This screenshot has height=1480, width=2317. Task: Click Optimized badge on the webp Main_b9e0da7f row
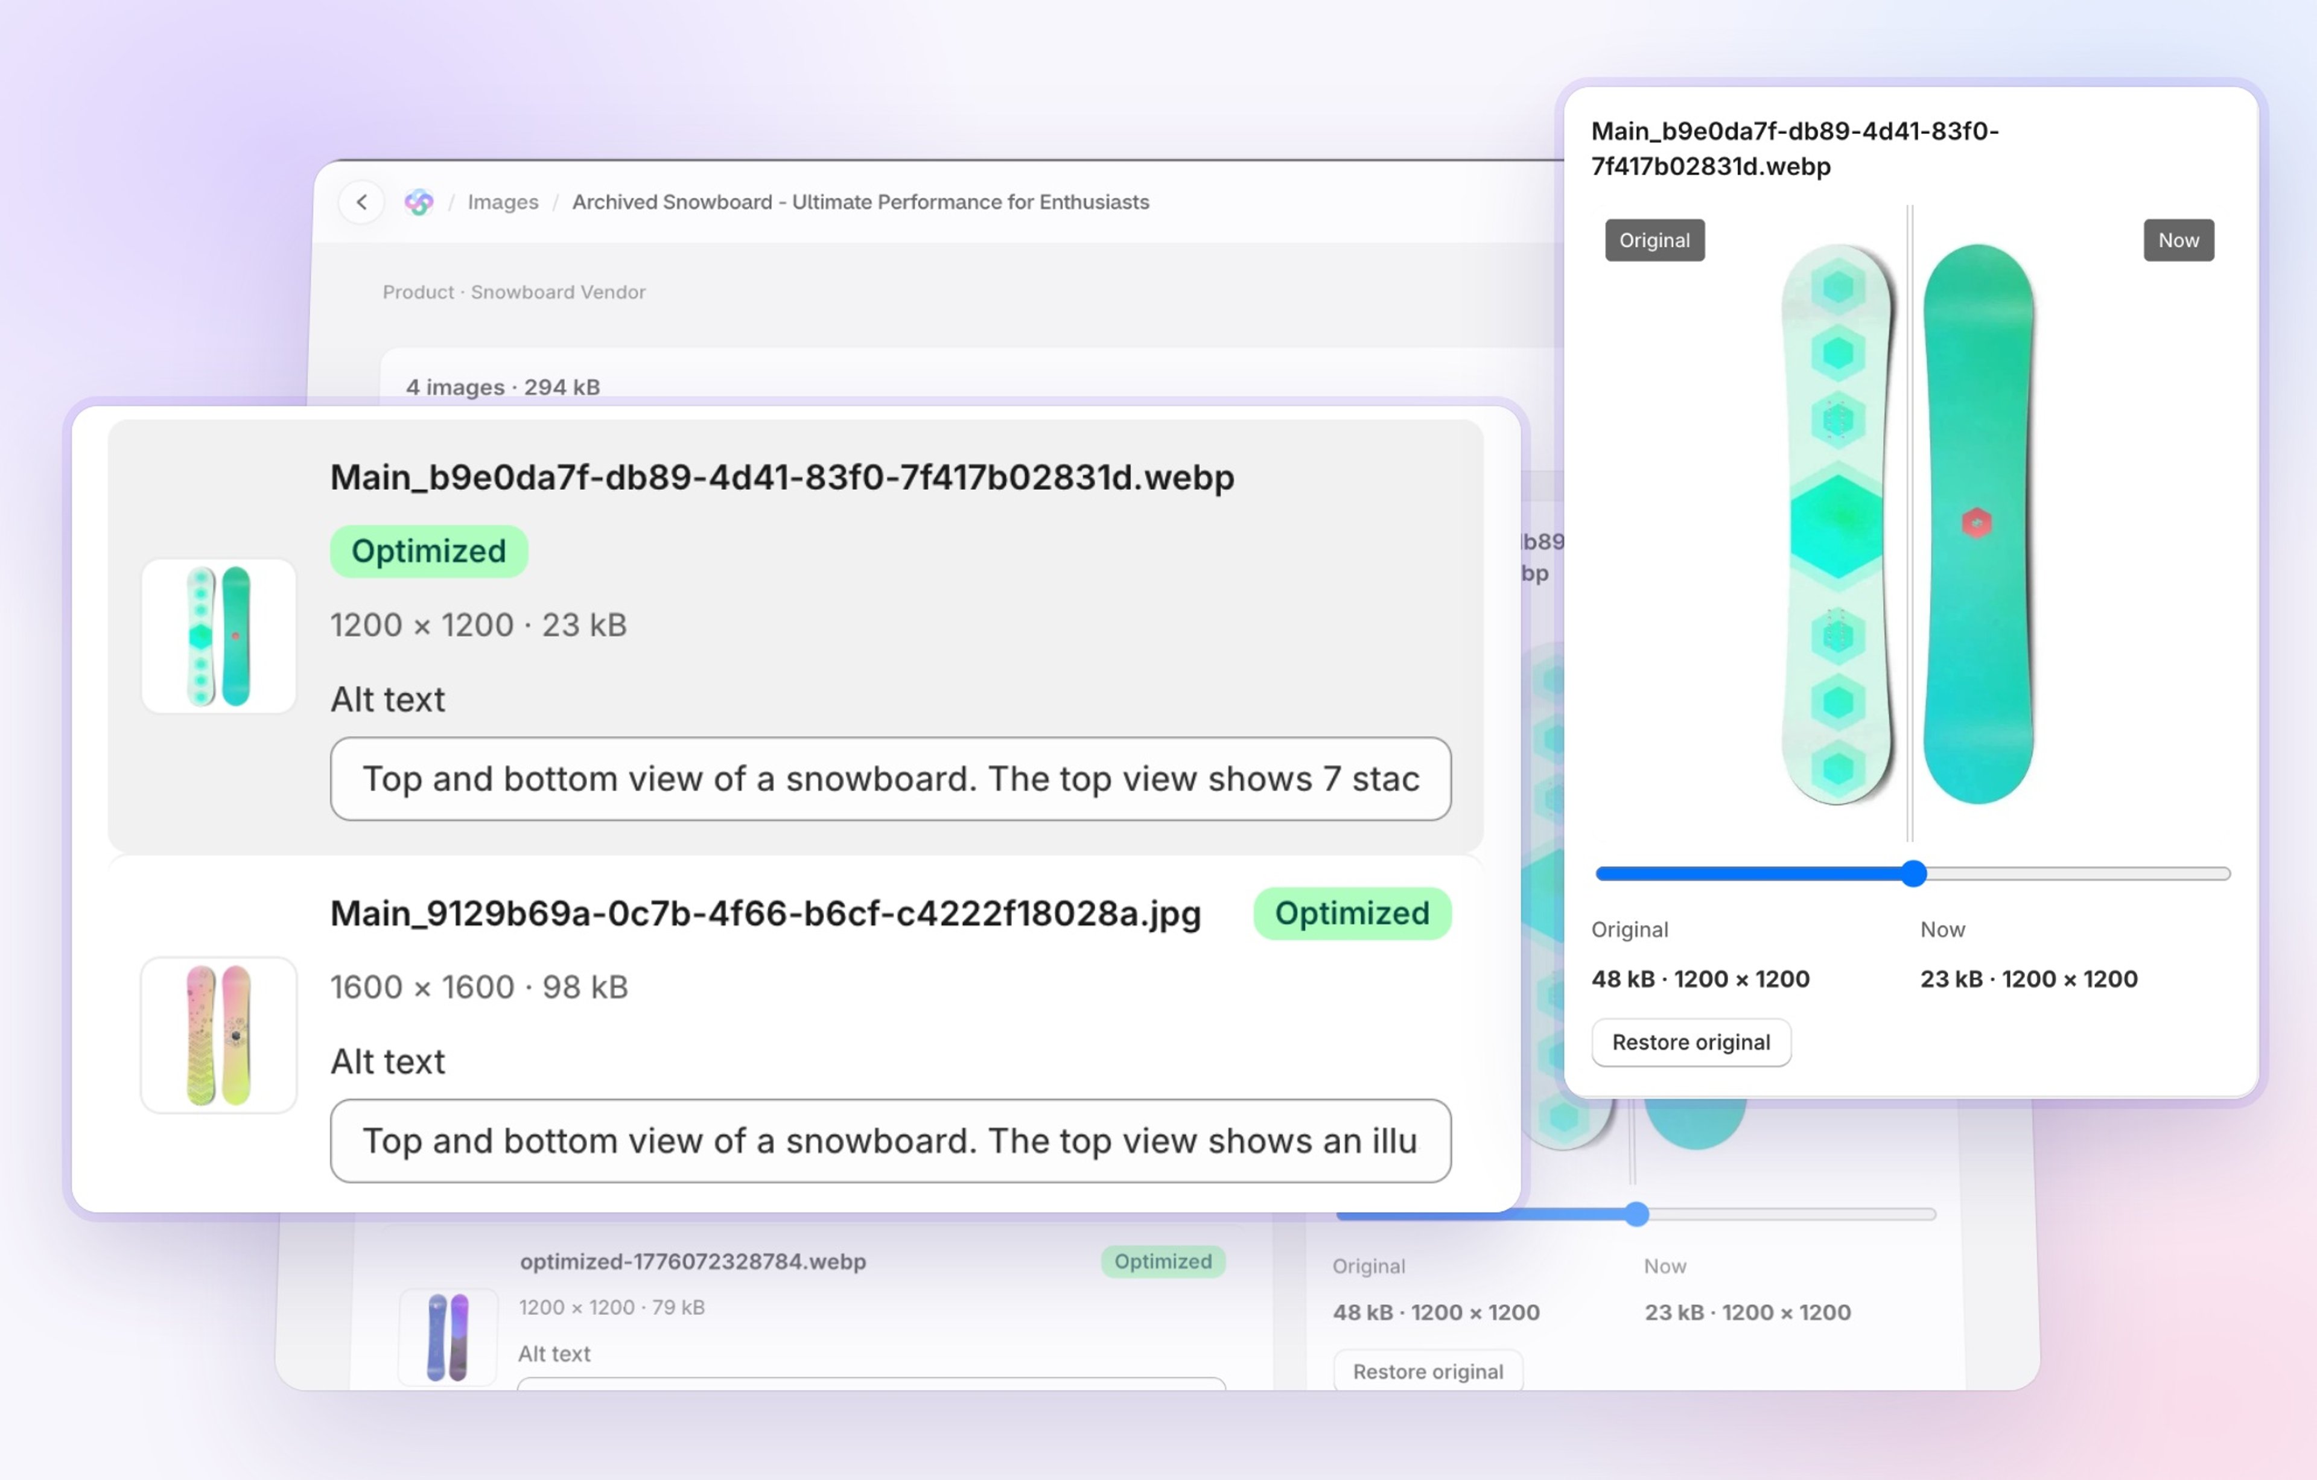coord(429,551)
